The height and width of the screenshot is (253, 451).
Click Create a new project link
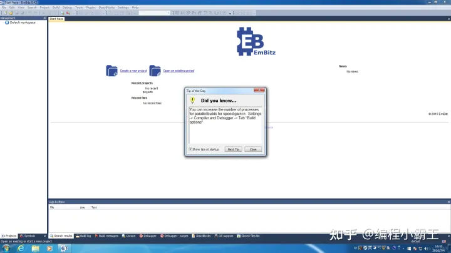tap(133, 71)
